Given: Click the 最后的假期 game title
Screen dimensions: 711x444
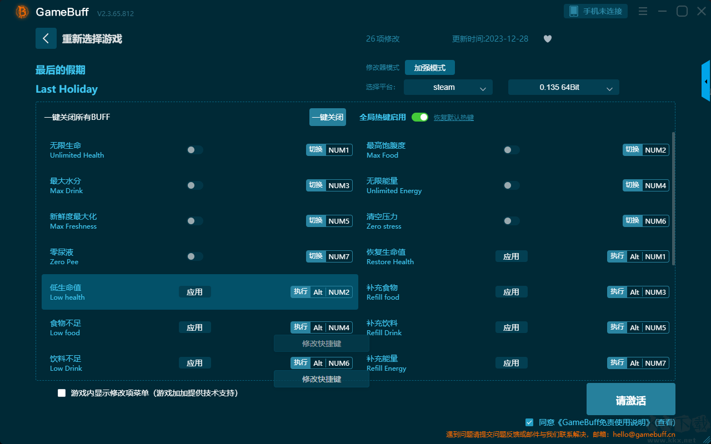Looking at the screenshot, I should coord(61,70).
